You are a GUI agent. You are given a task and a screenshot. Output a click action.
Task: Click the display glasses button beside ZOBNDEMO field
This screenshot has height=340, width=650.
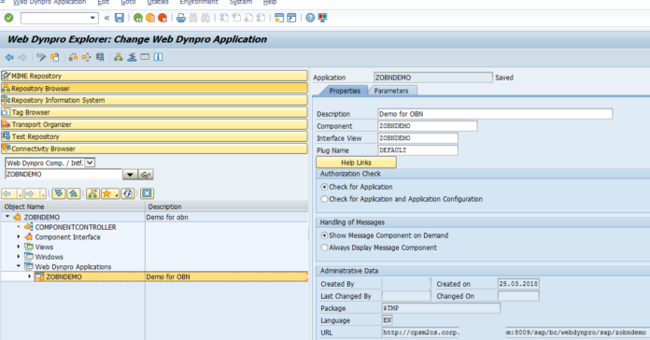(146, 175)
